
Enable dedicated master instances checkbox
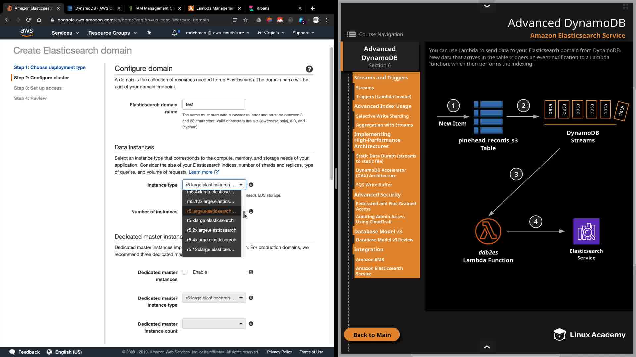pyautogui.click(x=185, y=272)
